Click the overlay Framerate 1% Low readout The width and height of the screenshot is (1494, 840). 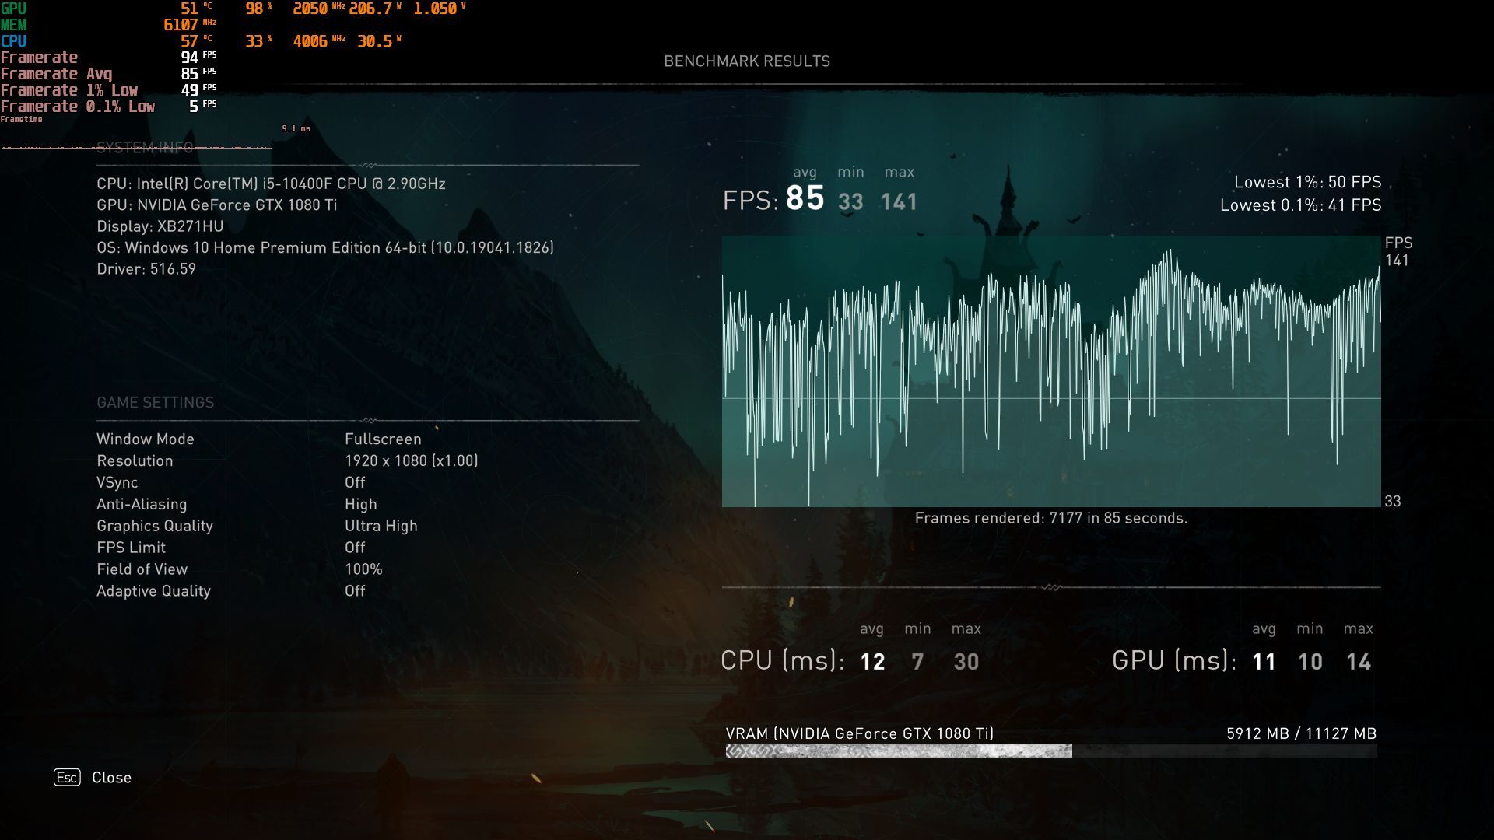108,90
